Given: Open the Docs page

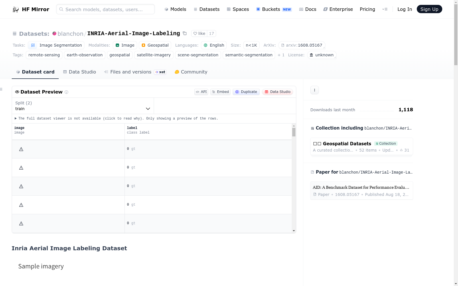Looking at the screenshot, I should coord(307,9).
